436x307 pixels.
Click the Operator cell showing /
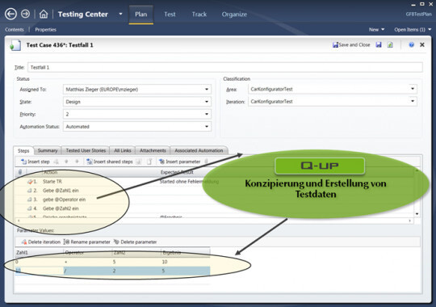pos(88,271)
